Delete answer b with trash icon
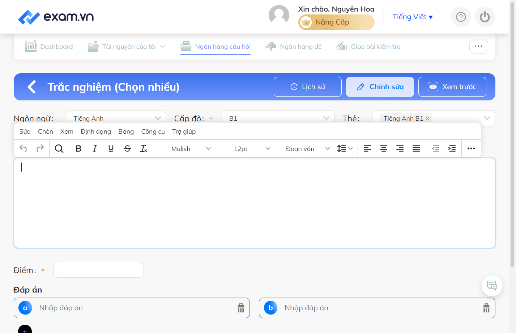Image resolution: width=516 pixels, height=333 pixels. click(x=486, y=308)
